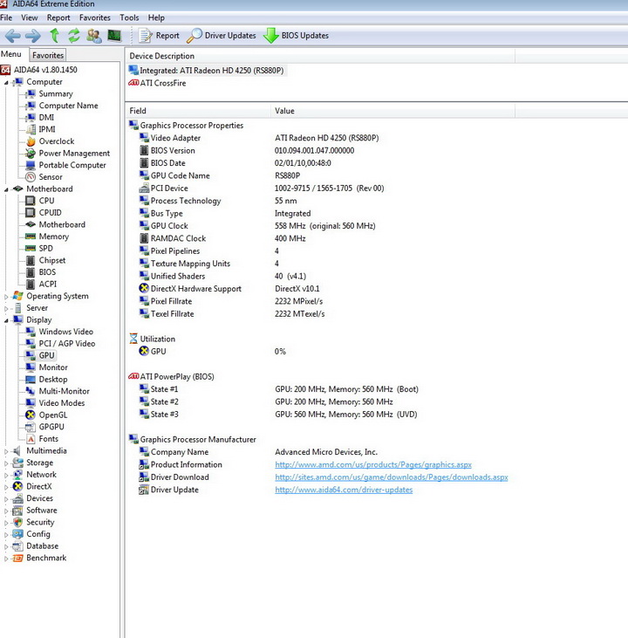This screenshot has height=638, width=628.
Task: Select the Monitor tree item
Action: click(53, 367)
